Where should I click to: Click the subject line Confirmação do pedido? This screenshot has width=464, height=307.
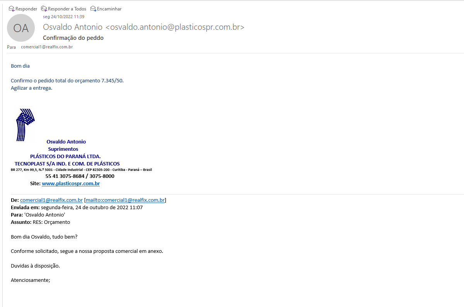click(73, 38)
